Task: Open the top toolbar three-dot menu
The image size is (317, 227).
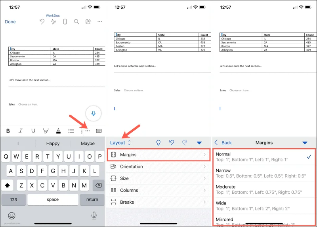Action: pyautogui.click(x=100, y=22)
